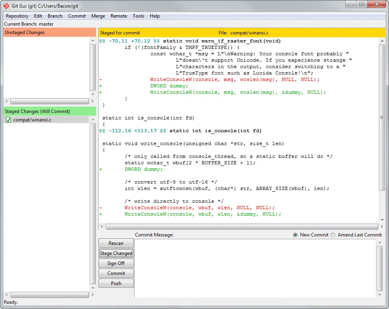Open the Repository menu
Viewport: 389px width, 309px height.
pos(17,16)
